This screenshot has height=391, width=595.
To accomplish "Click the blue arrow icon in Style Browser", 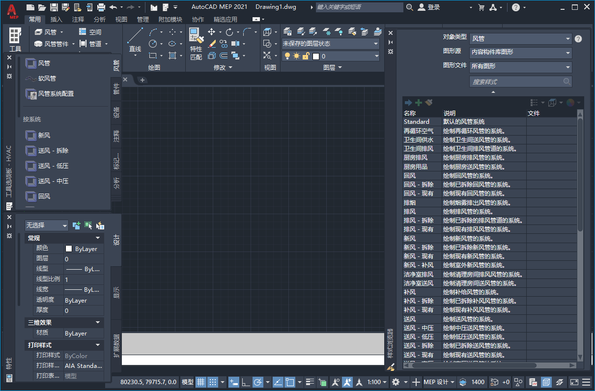I will coord(408,103).
